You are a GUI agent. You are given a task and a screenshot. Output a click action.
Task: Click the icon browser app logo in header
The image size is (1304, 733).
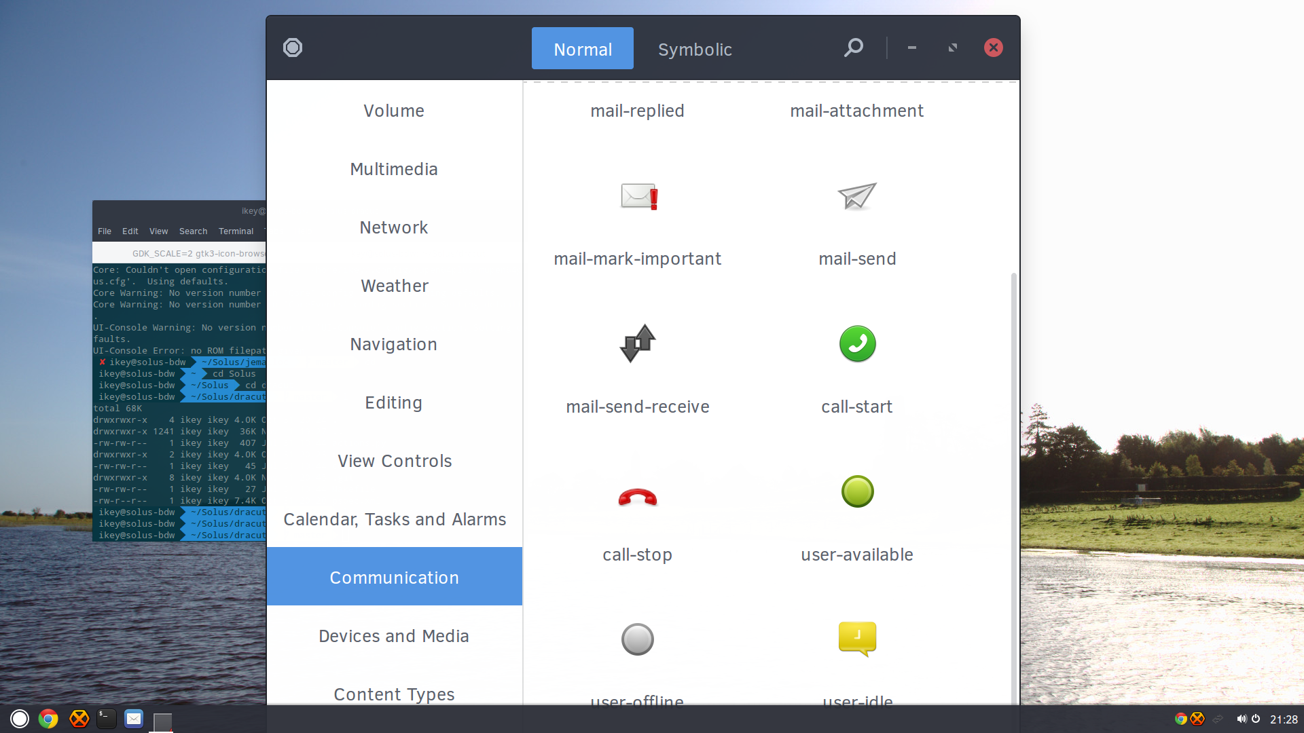tap(293, 48)
